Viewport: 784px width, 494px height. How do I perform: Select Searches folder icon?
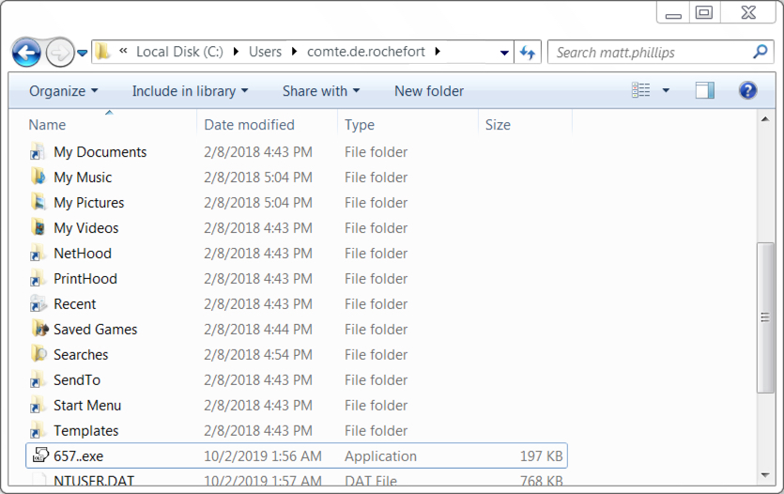(x=38, y=354)
